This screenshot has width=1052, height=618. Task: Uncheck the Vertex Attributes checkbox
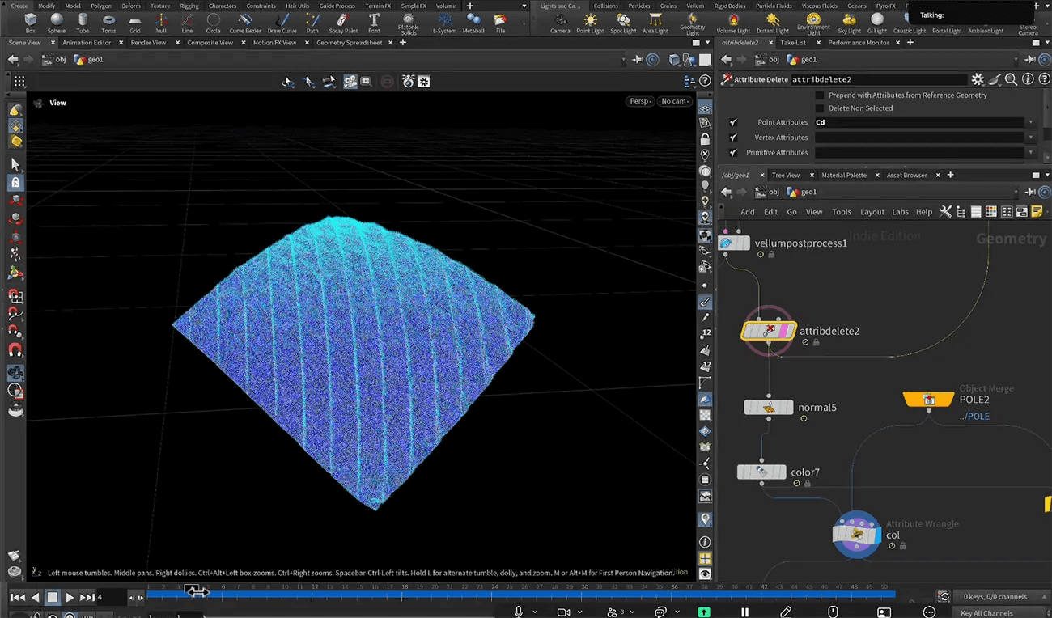[733, 137]
